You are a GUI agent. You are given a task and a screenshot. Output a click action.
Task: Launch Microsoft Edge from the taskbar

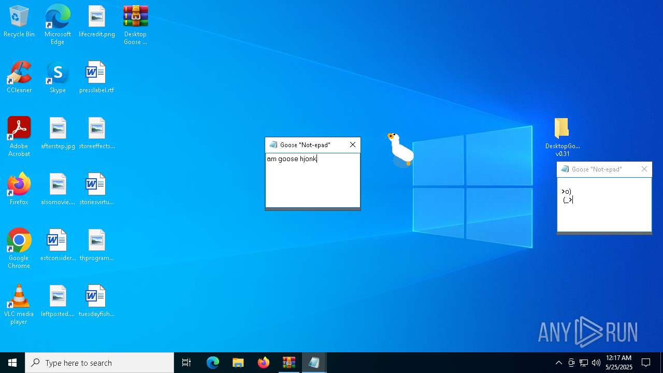pyautogui.click(x=213, y=363)
